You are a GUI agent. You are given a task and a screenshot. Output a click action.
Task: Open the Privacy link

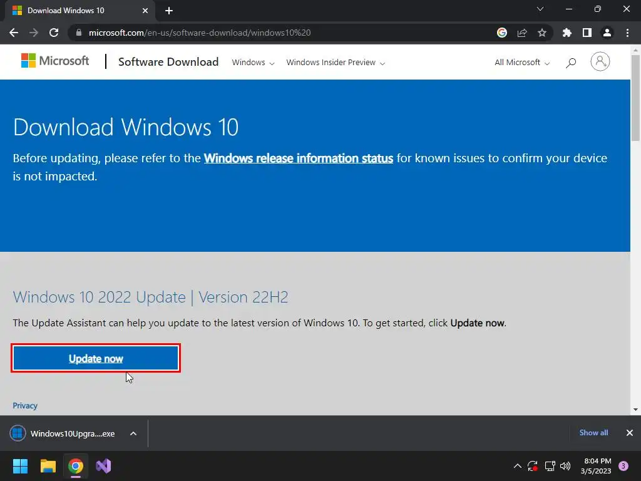pos(25,406)
